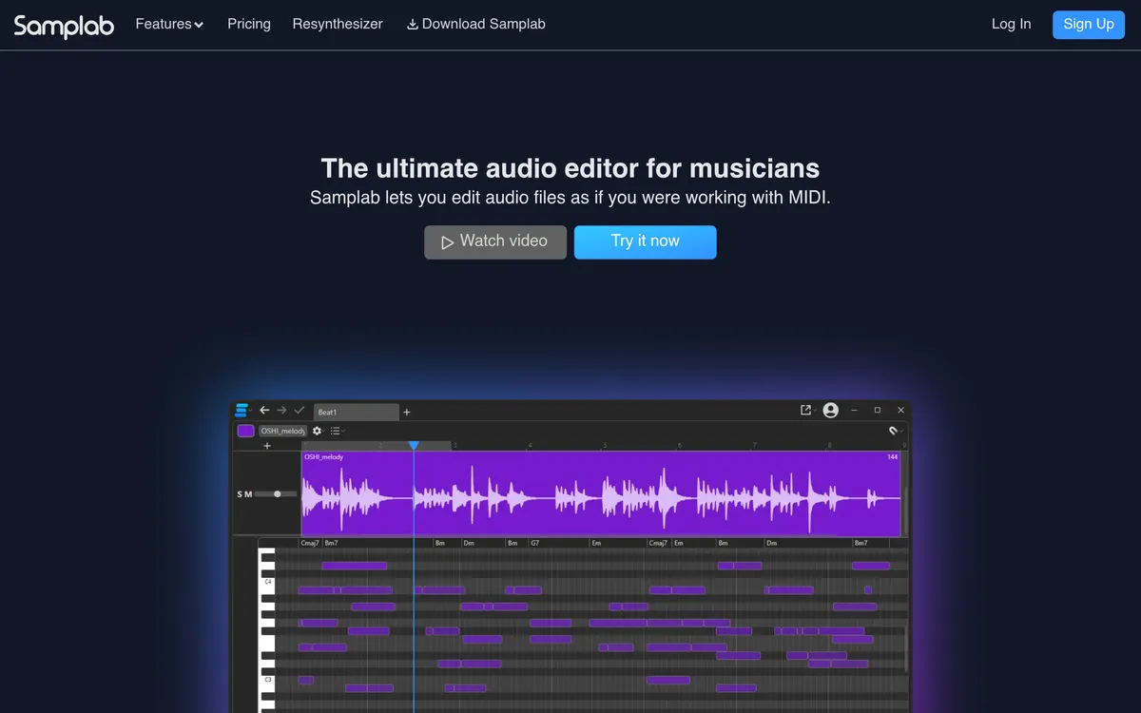Viewport: 1141px width, 713px height.
Task: Click the Watch video button
Action: pos(494,241)
